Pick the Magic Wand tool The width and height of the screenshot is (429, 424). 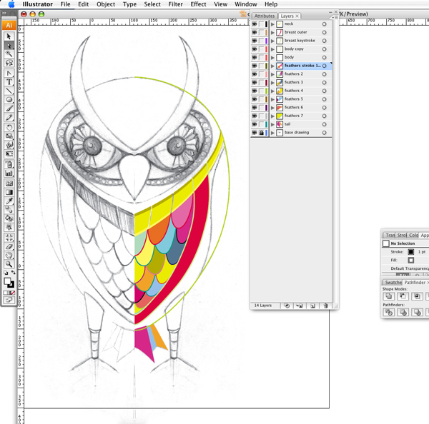(x=9, y=54)
